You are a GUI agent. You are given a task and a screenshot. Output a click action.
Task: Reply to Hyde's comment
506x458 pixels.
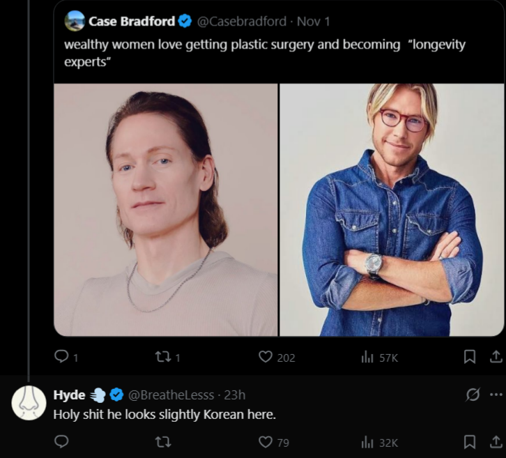tap(61, 442)
